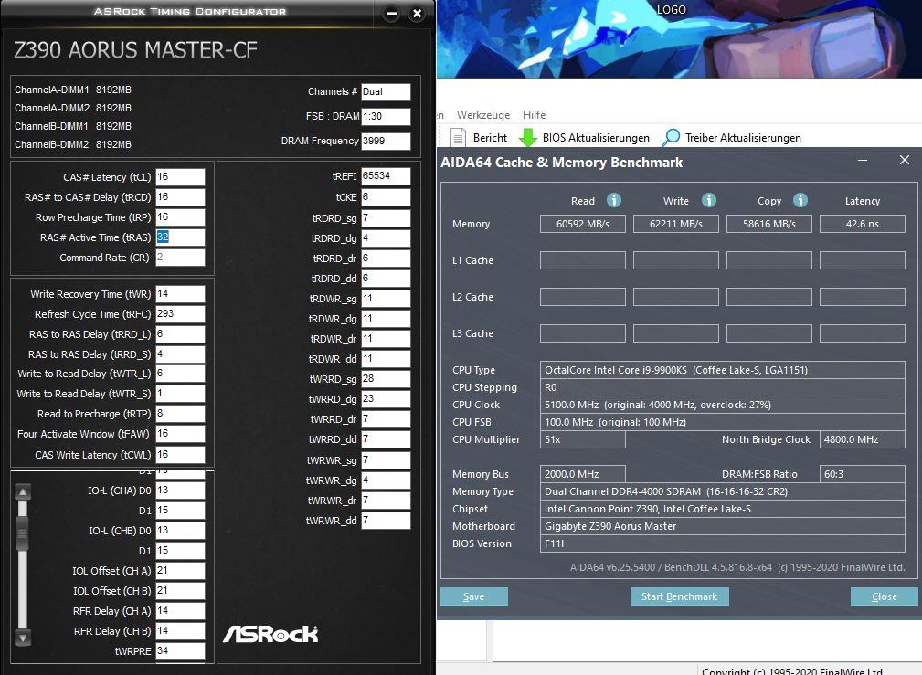Screen dimensions: 922x675
Task: Click the info icon next to Write
Action: click(x=709, y=201)
